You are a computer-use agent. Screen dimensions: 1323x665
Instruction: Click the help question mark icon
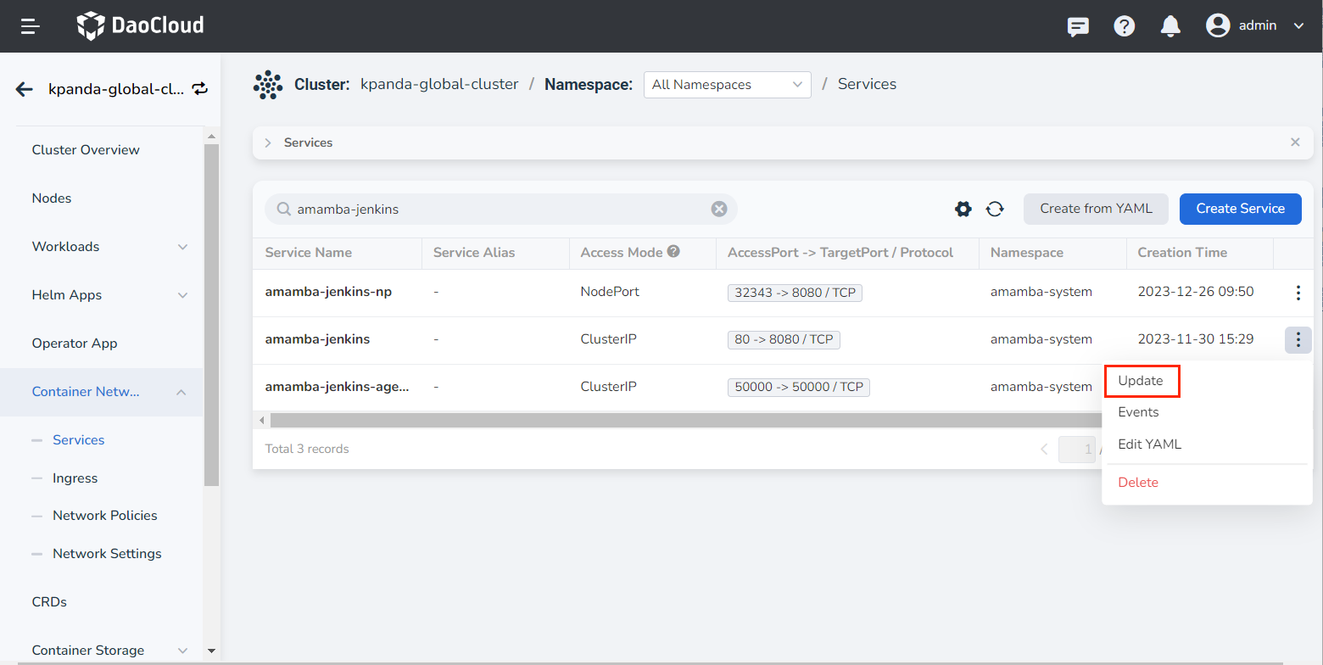tap(1125, 26)
